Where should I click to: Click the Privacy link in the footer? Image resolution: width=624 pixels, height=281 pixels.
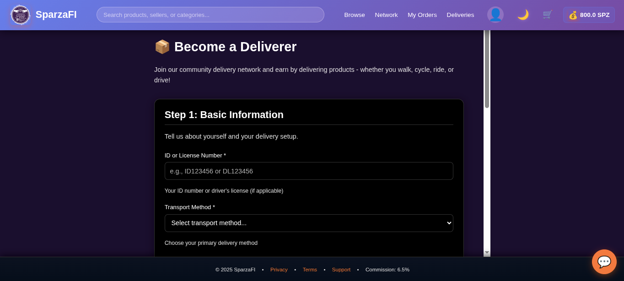[279, 270]
